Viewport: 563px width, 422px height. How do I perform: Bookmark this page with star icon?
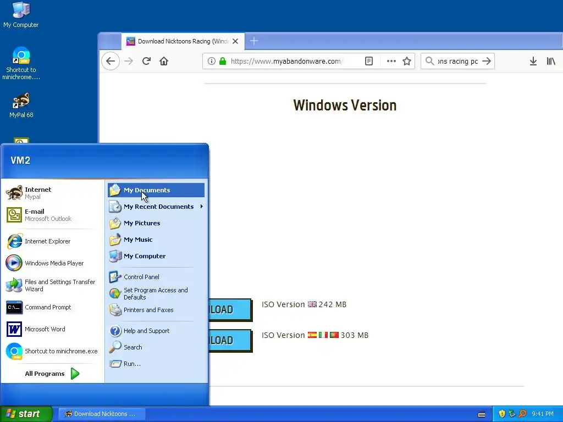[x=406, y=61]
